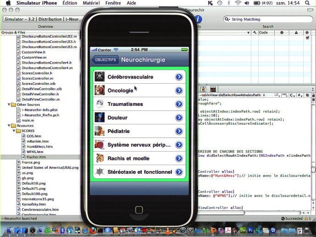316x237 pixels.
Task: Click warning count in status bar
Action: pos(308,219)
